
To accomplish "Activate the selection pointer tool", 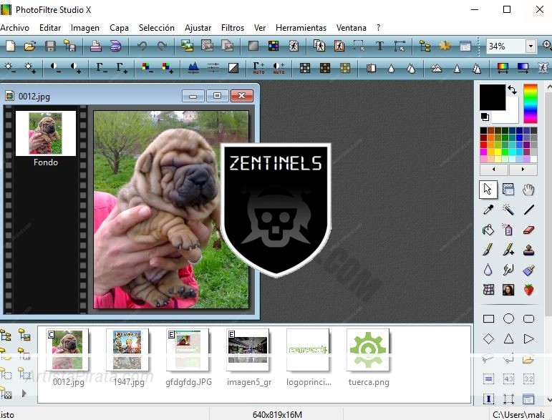I will click(x=488, y=190).
